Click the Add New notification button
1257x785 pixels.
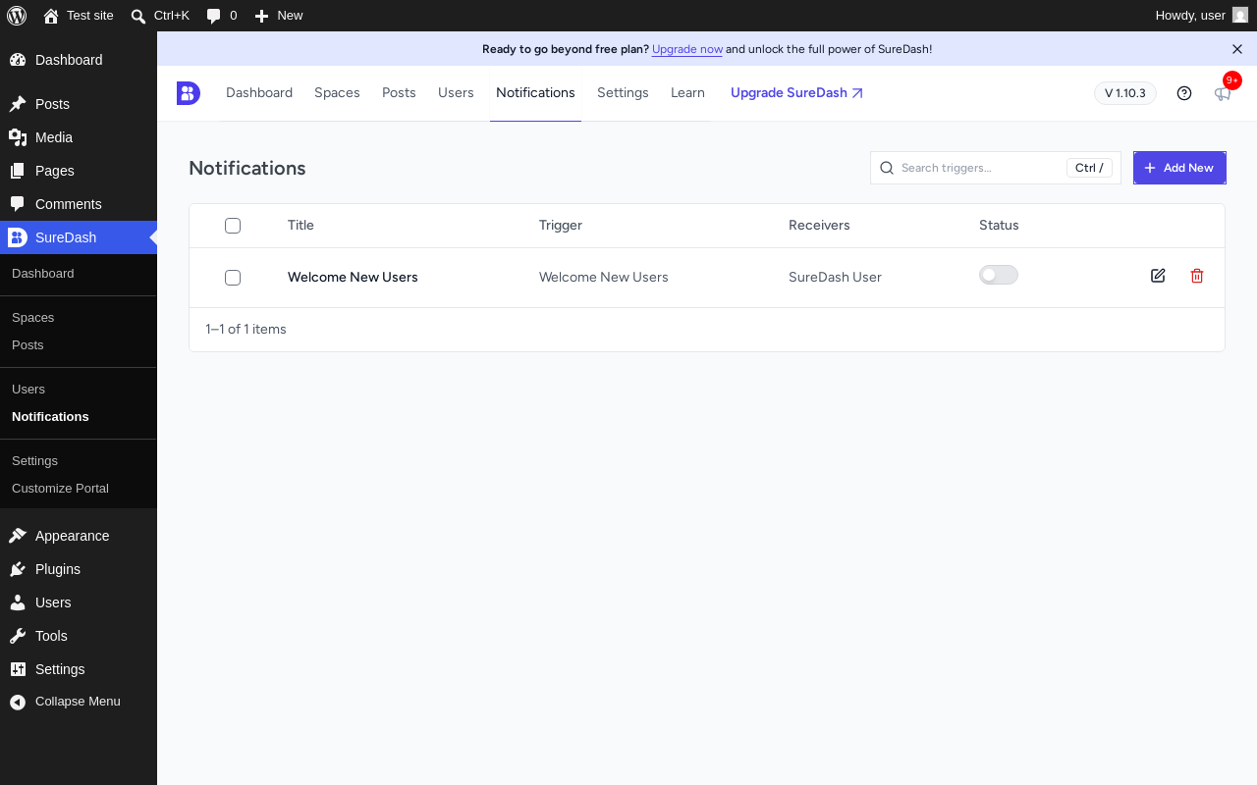(x=1179, y=168)
